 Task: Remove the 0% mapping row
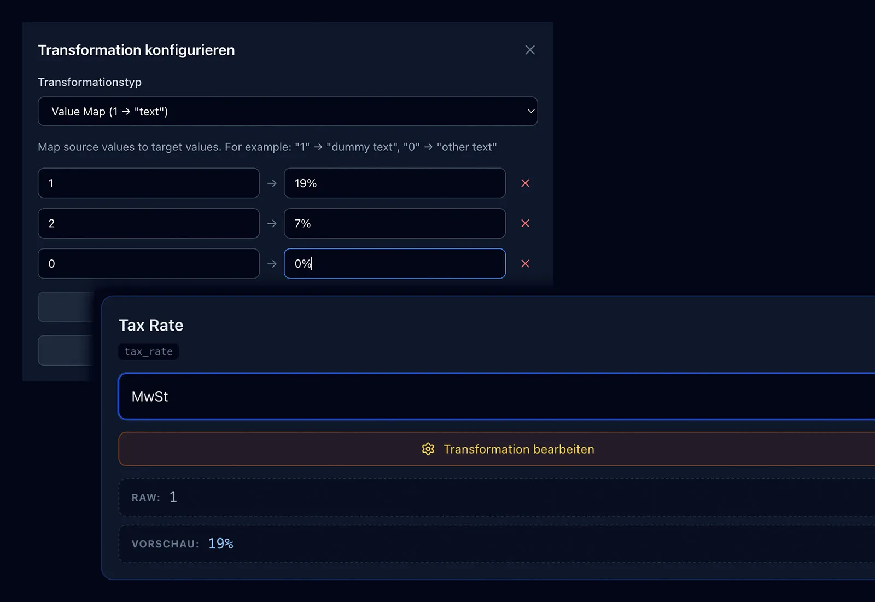pyautogui.click(x=525, y=264)
